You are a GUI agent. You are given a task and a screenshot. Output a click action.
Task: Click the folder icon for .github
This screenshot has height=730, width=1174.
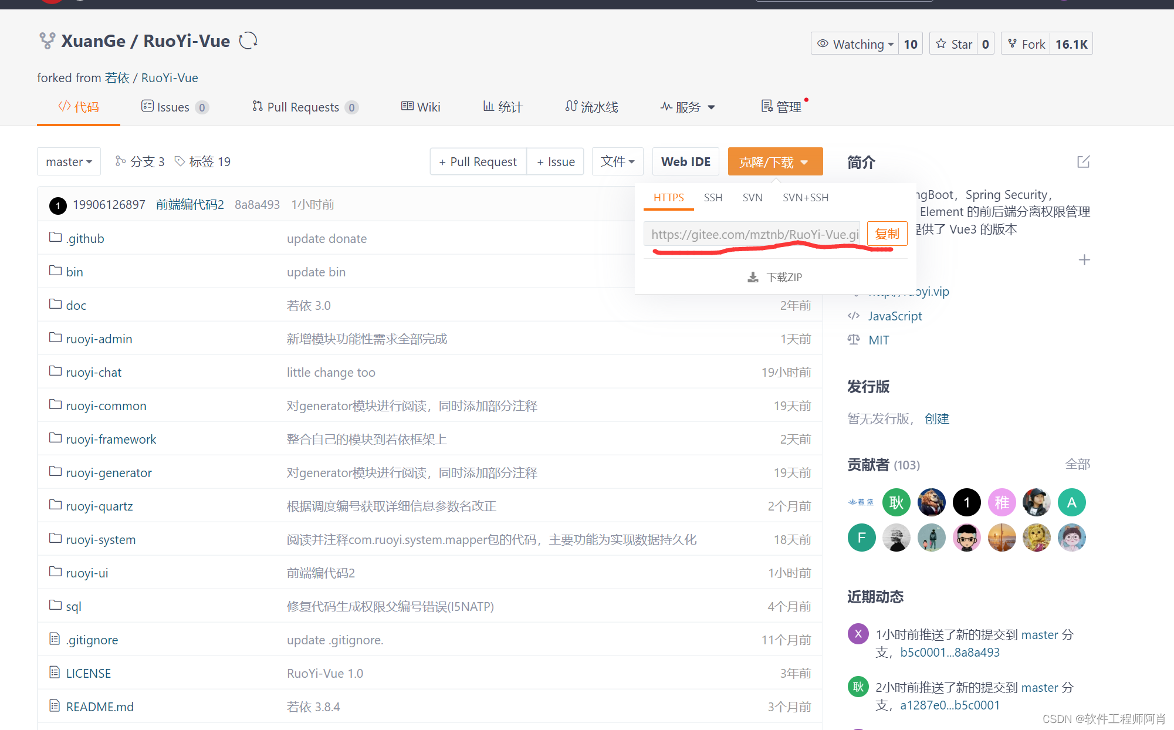tap(55, 238)
